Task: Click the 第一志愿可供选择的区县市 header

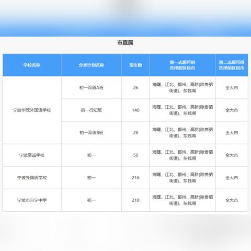Action: [x=182, y=65]
